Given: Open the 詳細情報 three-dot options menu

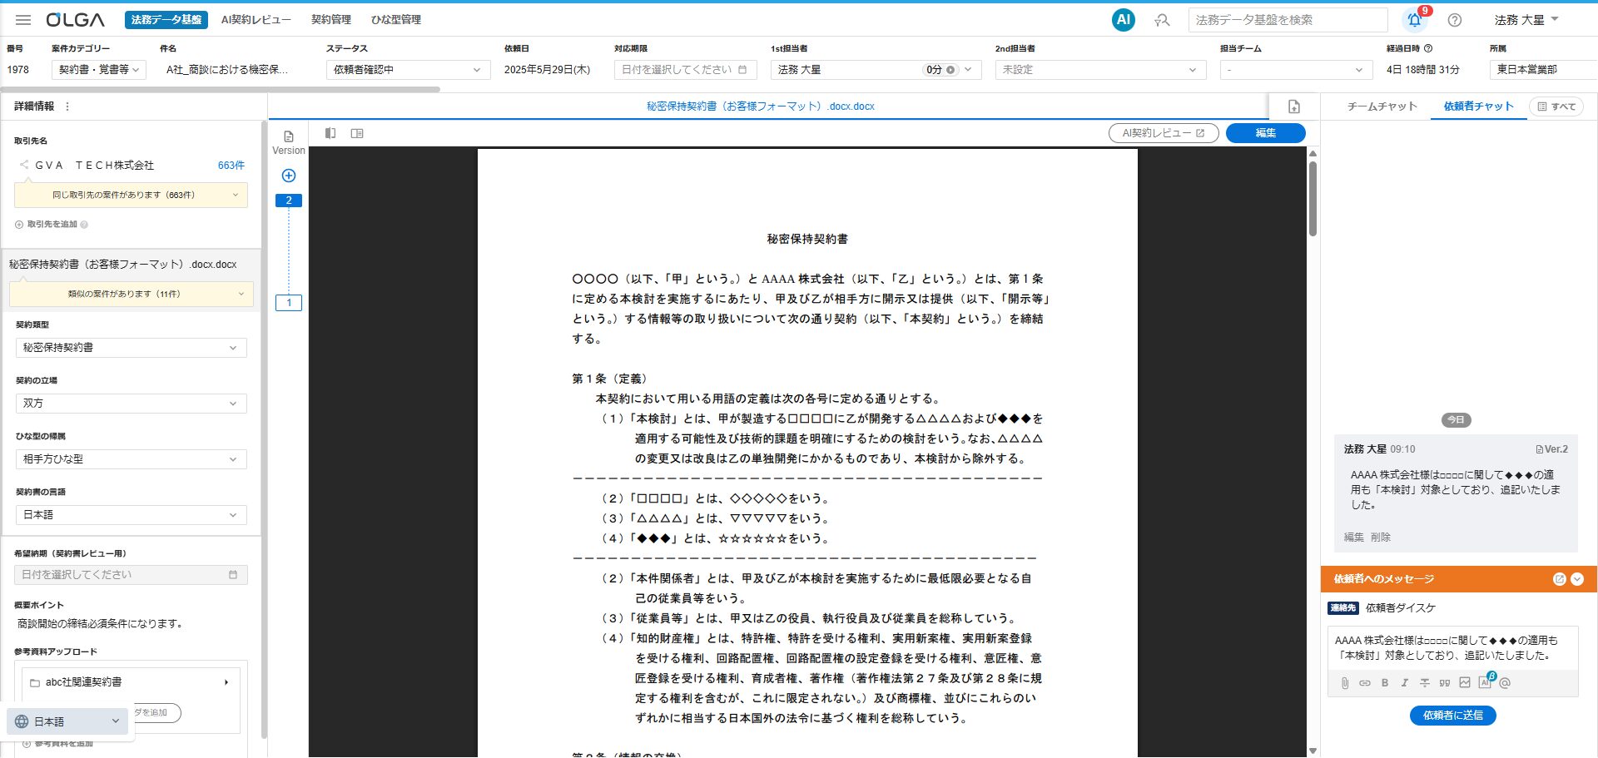Looking at the screenshot, I should 67,107.
